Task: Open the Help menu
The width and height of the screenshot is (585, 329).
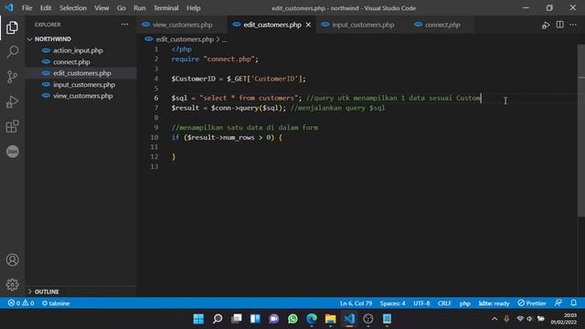Action: (x=193, y=8)
